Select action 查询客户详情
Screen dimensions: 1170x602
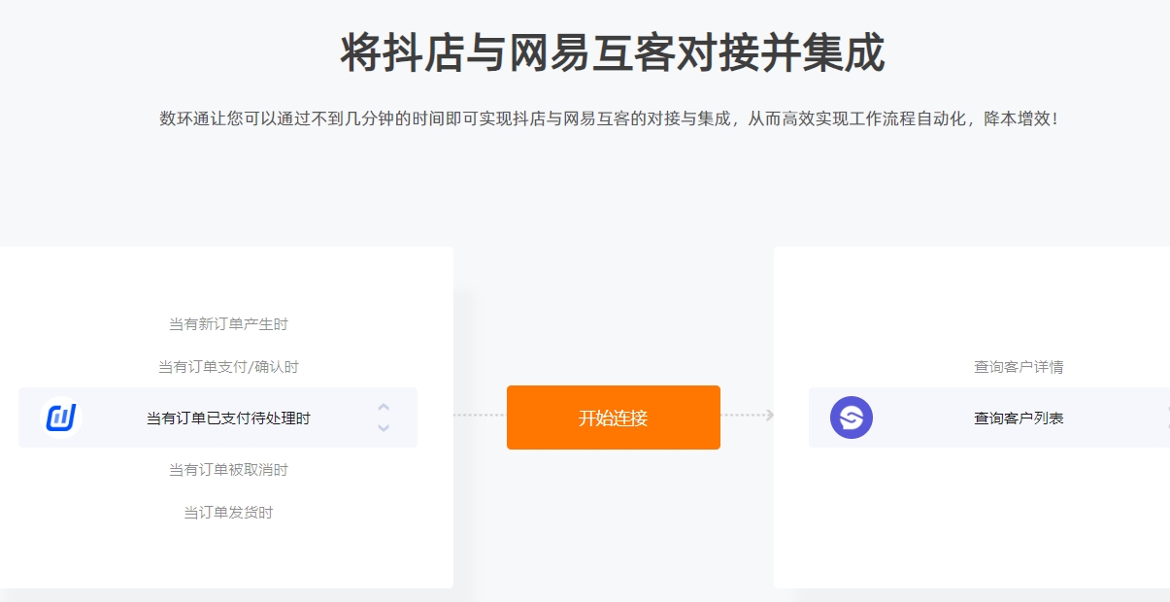pyautogui.click(x=1019, y=367)
